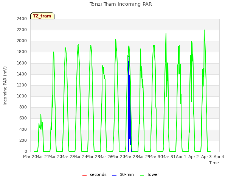Click the Mar 24 x-axis date label
242x182 pixels.
[x=80, y=157]
